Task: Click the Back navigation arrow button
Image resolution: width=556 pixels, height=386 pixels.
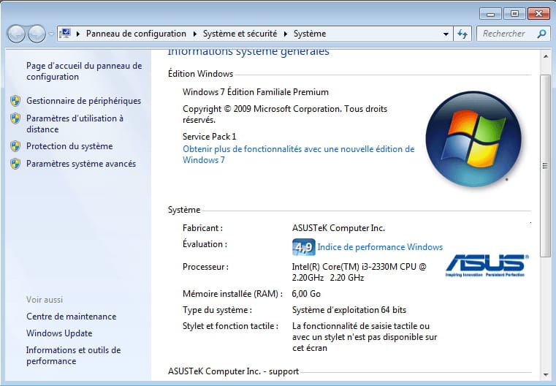Action: pyautogui.click(x=16, y=34)
